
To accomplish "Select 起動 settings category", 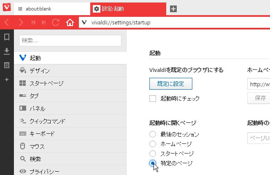I will pos(70,58).
